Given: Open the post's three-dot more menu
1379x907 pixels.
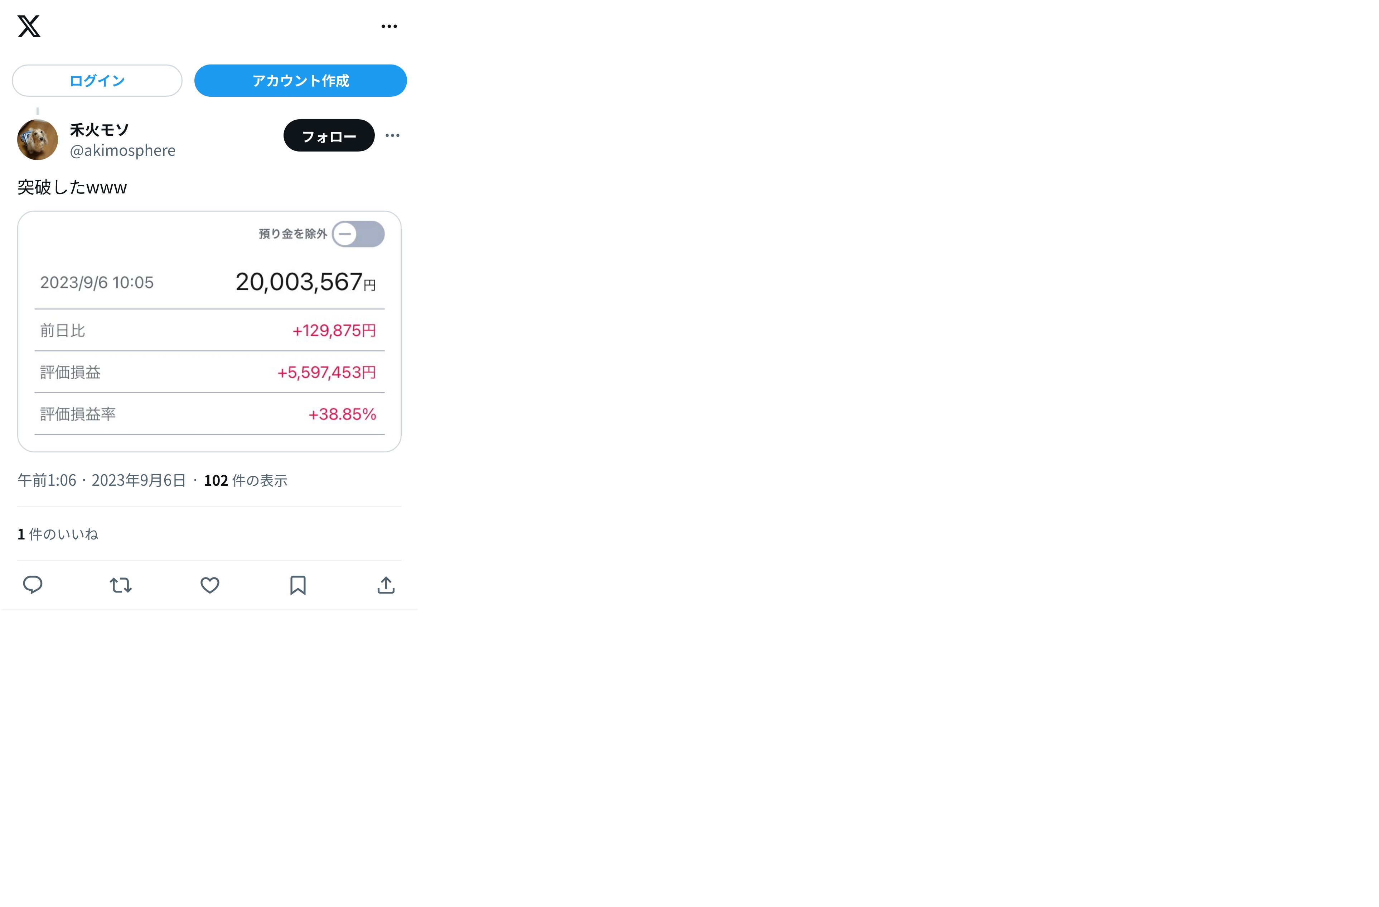Looking at the screenshot, I should pos(392,136).
